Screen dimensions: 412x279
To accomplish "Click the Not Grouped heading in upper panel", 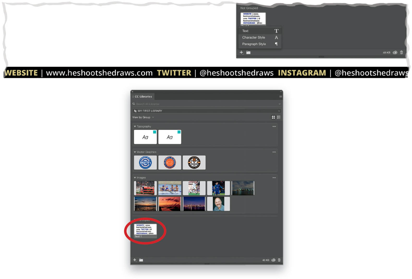I will click(249, 8).
